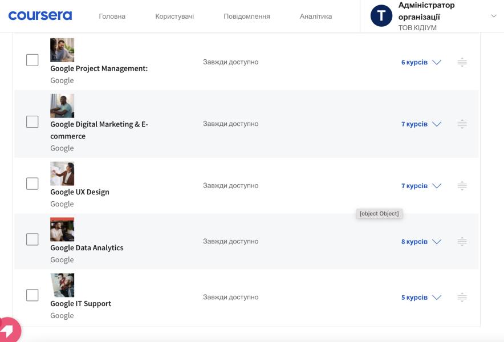This screenshot has width=504, height=342.
Task: Click the 5 курсів link
Action: pyautogui.click(x=414, y=298)
